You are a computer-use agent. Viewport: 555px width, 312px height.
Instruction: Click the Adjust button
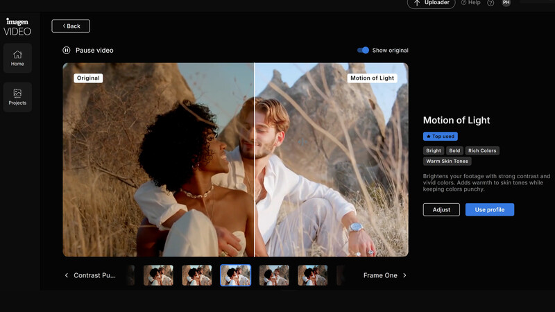(441, 210)
